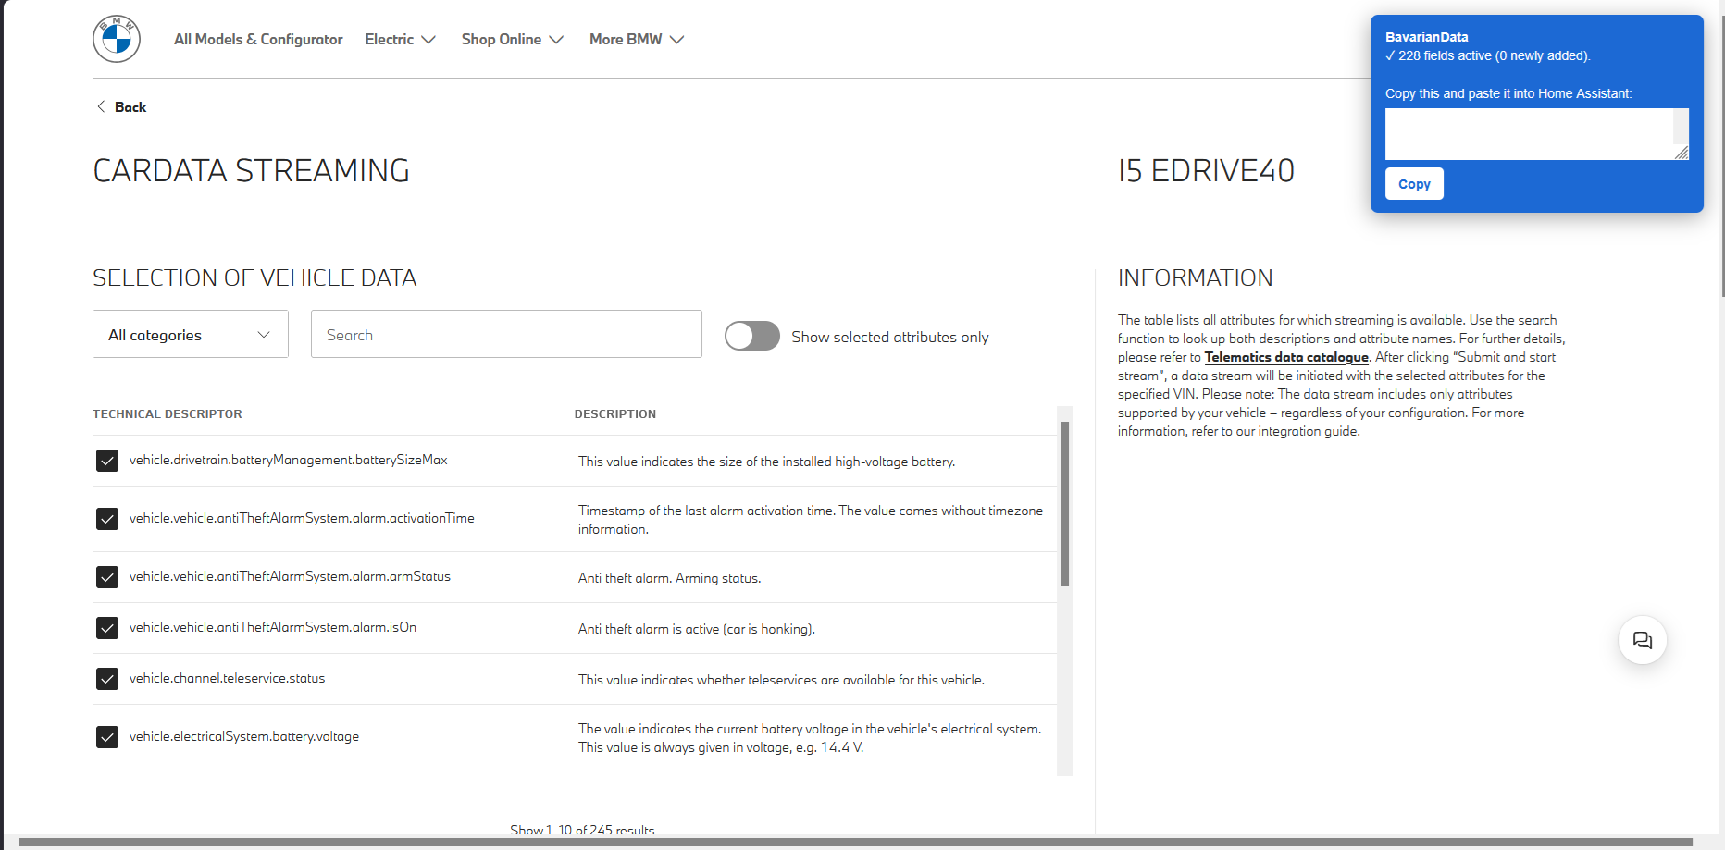
Task: Click the Home Assistant paste textarea
Action: 1536,134
